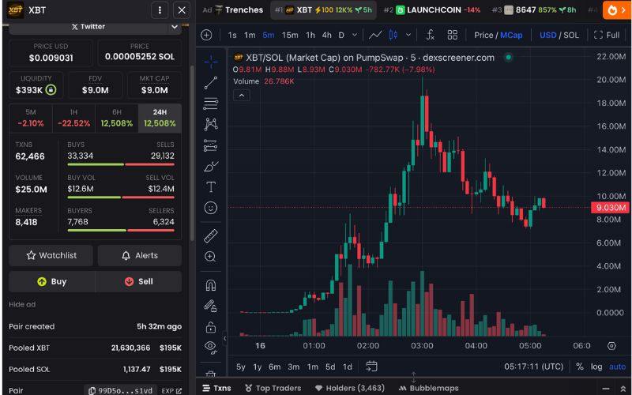The image size is (632, 395).
Task: Set chart interval to 4h
Action: [327, 35]
